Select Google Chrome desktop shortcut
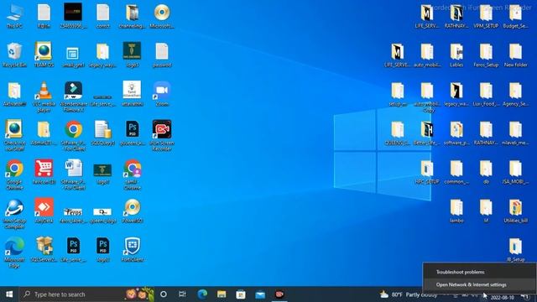Image resolution: width=537 pixels, height=302 pixels. (x=14, y=174)
